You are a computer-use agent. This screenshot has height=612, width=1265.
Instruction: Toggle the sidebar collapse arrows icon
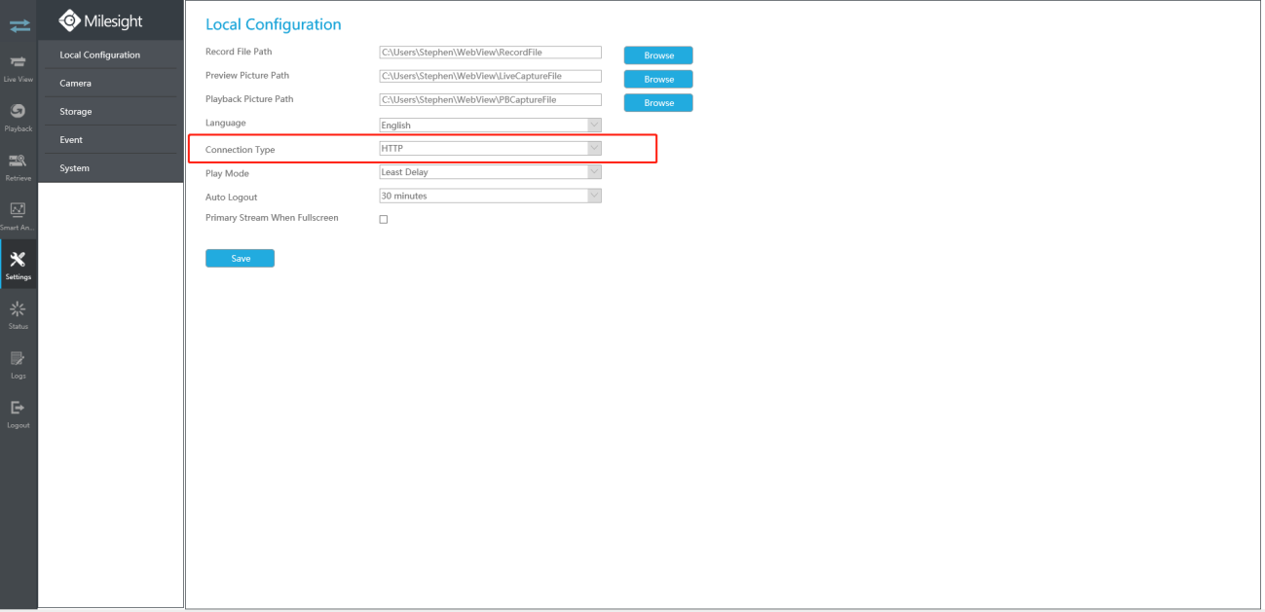[19, 25]
